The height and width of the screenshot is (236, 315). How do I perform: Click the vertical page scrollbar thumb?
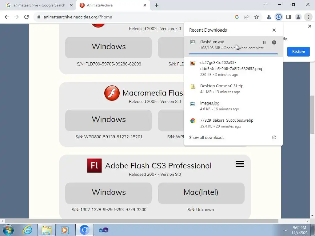312,114
